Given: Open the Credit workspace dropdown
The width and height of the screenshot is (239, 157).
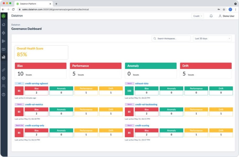Looking at the screenshot, I should pyautogui.click(x=197, y=16).
